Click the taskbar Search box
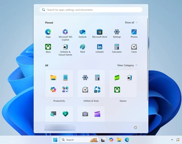The width and height of the screenshot is (182, 144). 79,140
